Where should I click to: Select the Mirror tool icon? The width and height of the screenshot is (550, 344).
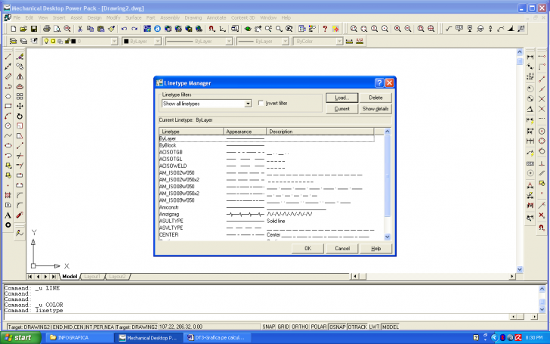click(x=20, y=76)
